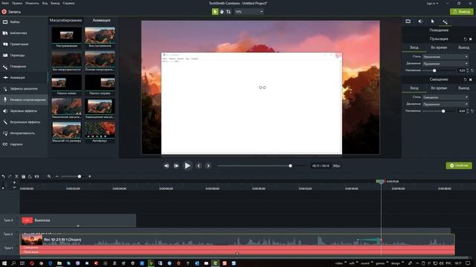The width and height of the screenshot is (476, 267).
Task: Switch to the Масштабирование tab
Action: pos(65,20)
